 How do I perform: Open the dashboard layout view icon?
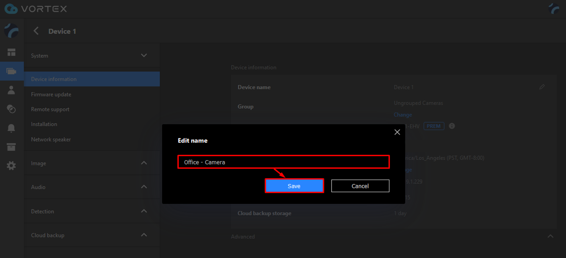click(11, 52)
